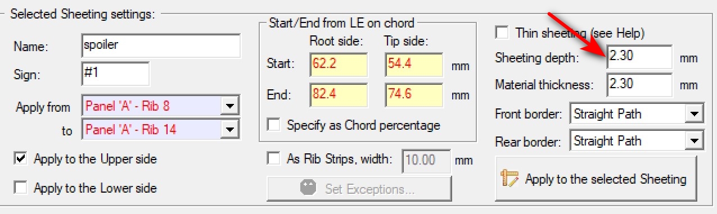Check Apply to the Lower side
The image size is (717, 214).
[20, 188]
